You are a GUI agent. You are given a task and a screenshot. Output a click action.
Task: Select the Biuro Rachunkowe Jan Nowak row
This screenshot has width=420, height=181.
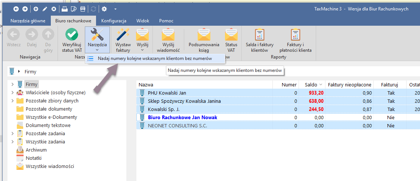click(x=182, y=117)
